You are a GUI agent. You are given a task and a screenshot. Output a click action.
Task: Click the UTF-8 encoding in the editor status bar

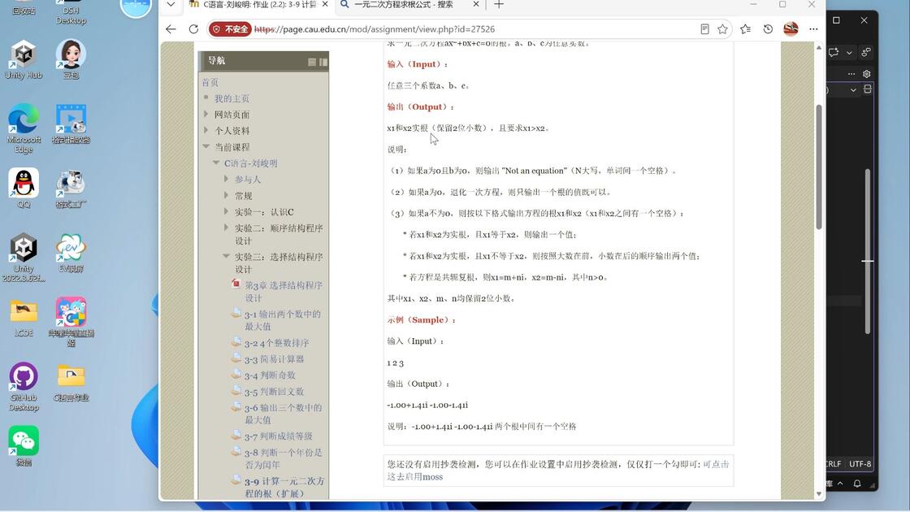point(860,464)
